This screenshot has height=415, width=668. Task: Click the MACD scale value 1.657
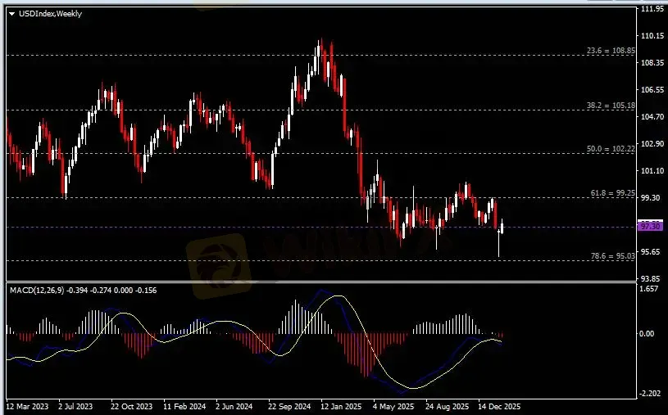(x=648, y=289)
